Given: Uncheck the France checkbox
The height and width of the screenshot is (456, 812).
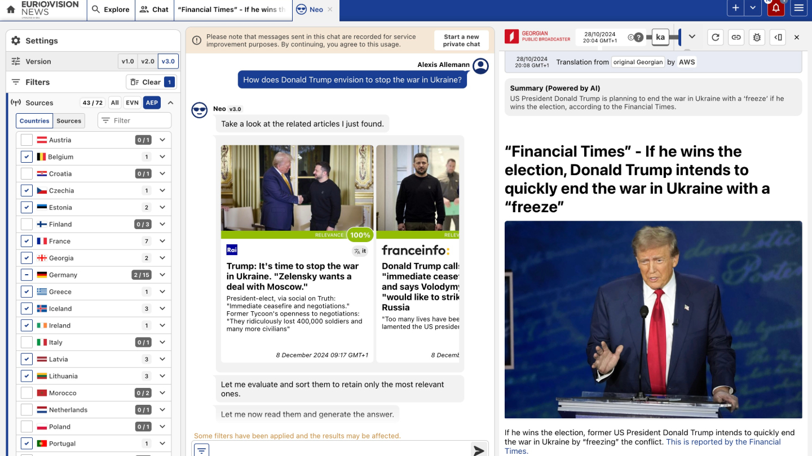Looking at the screenshot, I should (27, 241).
